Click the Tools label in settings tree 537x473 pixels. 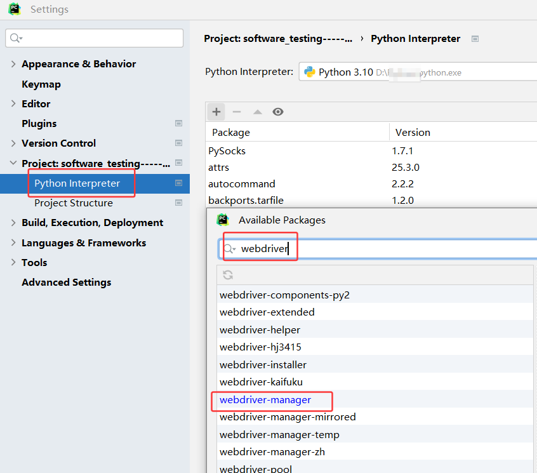pos(34,263)
